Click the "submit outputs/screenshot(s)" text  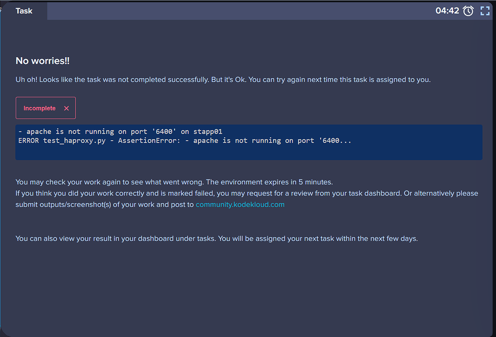click(x=73, y=205)
